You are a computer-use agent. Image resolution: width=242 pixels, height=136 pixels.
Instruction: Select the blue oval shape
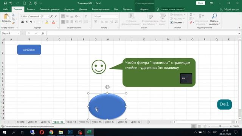point(107,107)
